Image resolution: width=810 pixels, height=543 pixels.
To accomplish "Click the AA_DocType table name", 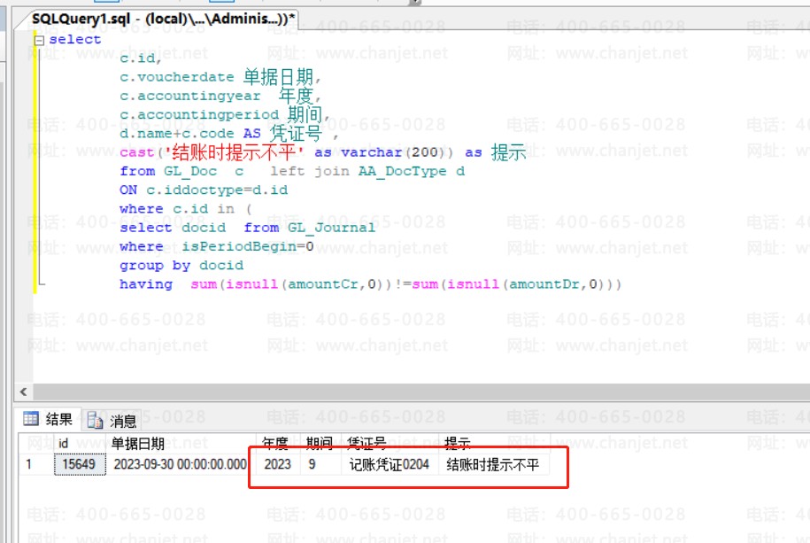I will [x=403, y=171].
